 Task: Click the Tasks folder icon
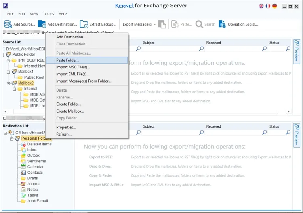[x=23, y=195]
